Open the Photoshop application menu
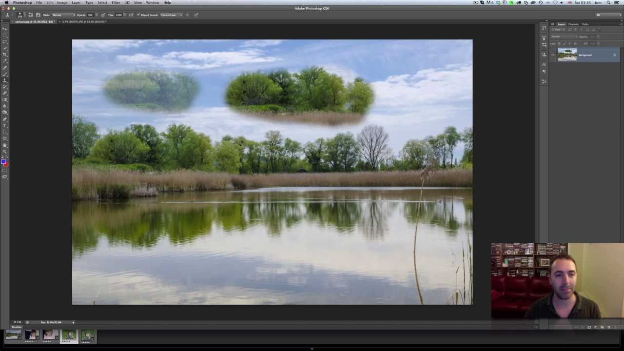This screenshot has width=624, height=351. [22, 2]
